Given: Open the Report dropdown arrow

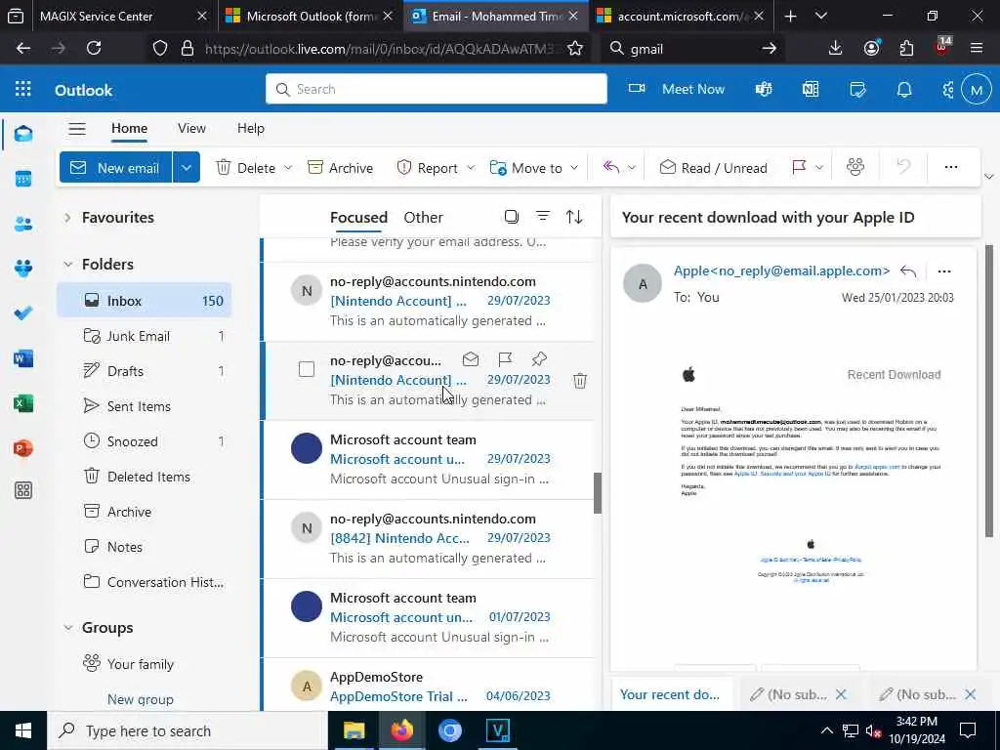Looking at the screenshot, I should point(471,167).
